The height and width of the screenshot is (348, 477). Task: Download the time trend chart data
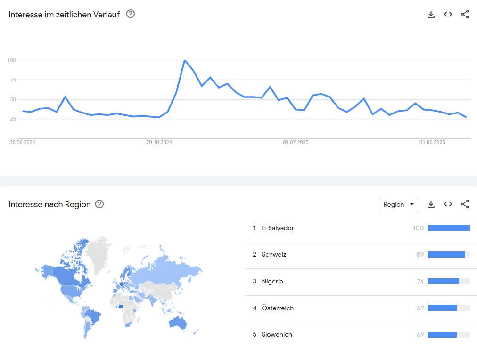pyautogui.click(x=431, y=15)
